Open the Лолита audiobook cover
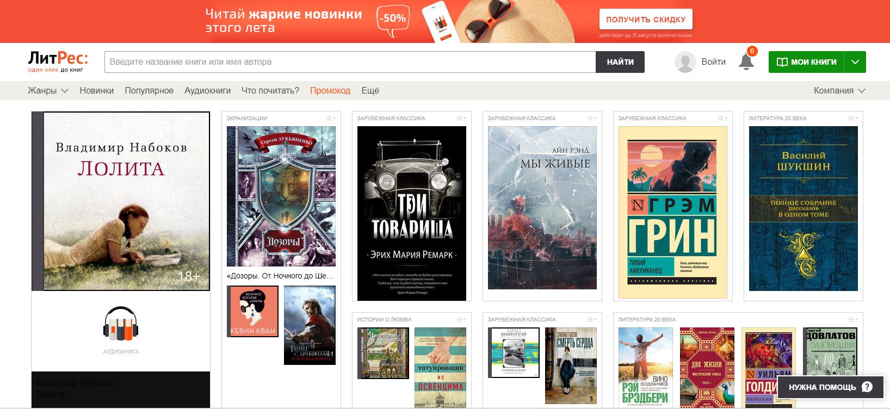Viewport: 890px width, 409px height. tap(121, 201)
